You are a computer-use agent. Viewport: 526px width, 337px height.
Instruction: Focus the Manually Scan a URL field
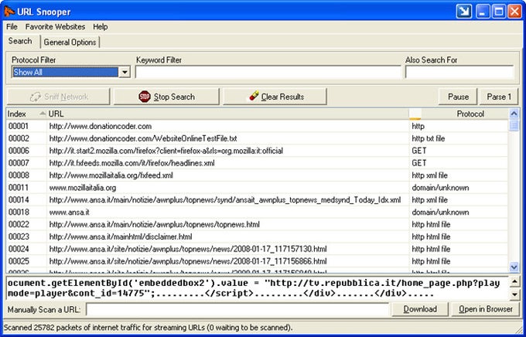(237, 309)
